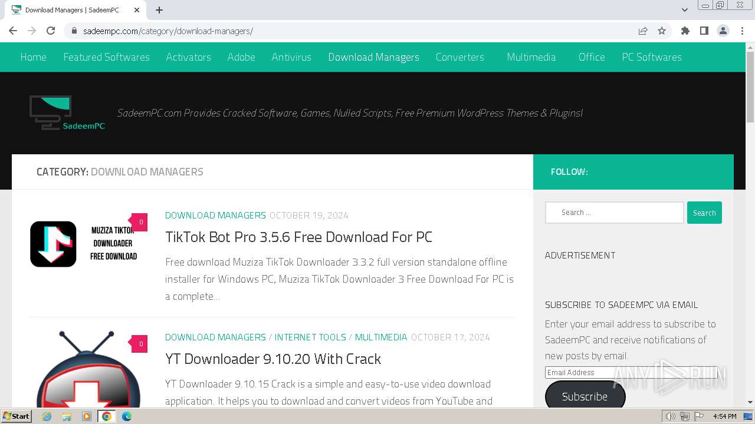Open the volume control tray icon
Screen dimensions: 755x424
pyautogui.click(x=671, y=416)
